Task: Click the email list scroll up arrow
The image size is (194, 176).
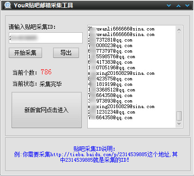Action: click(x=179, y=30)
